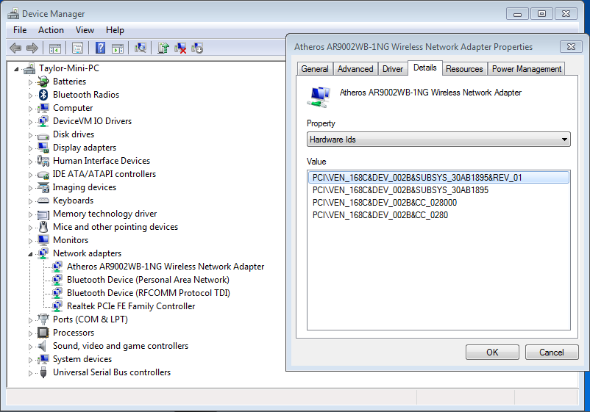This screenshot has width=590, height=412.
Task: Select Bluetooth Device (Personal Area Network)
Action: point(148,280)
